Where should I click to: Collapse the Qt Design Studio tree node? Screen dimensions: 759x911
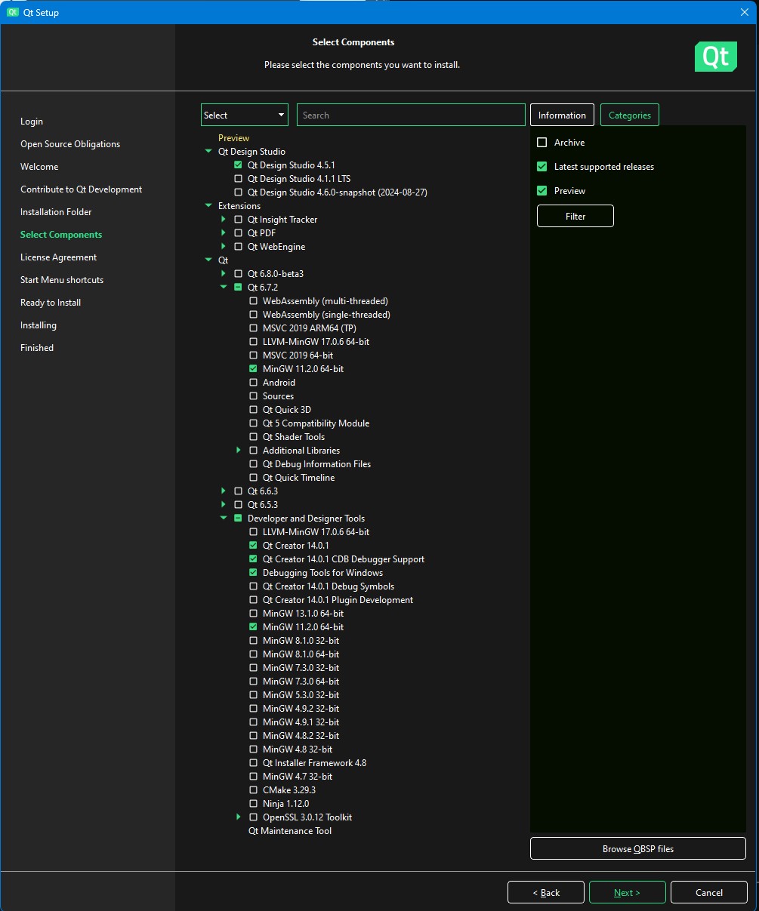tap(208, 152)
